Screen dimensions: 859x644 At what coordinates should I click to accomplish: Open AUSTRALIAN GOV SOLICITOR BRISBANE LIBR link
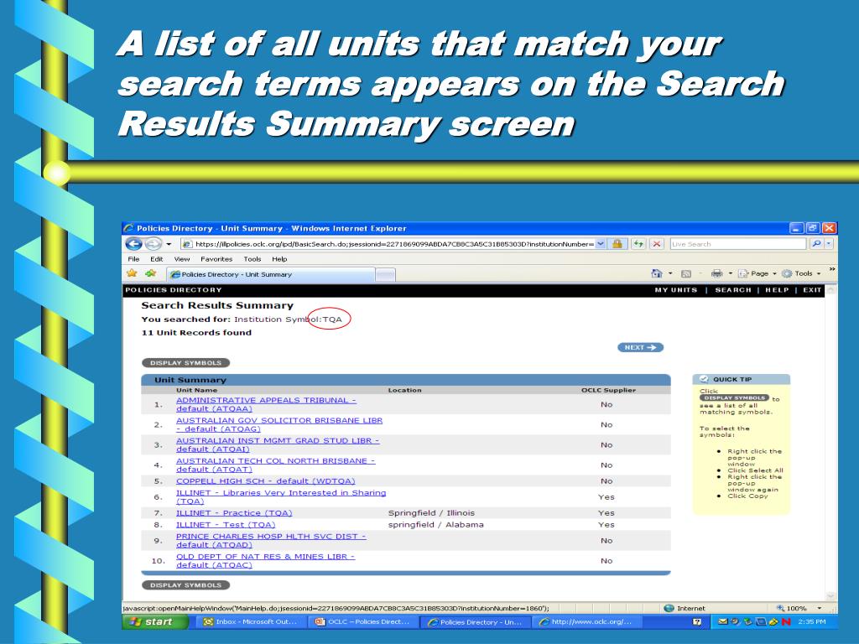click(x=279, y=424)
